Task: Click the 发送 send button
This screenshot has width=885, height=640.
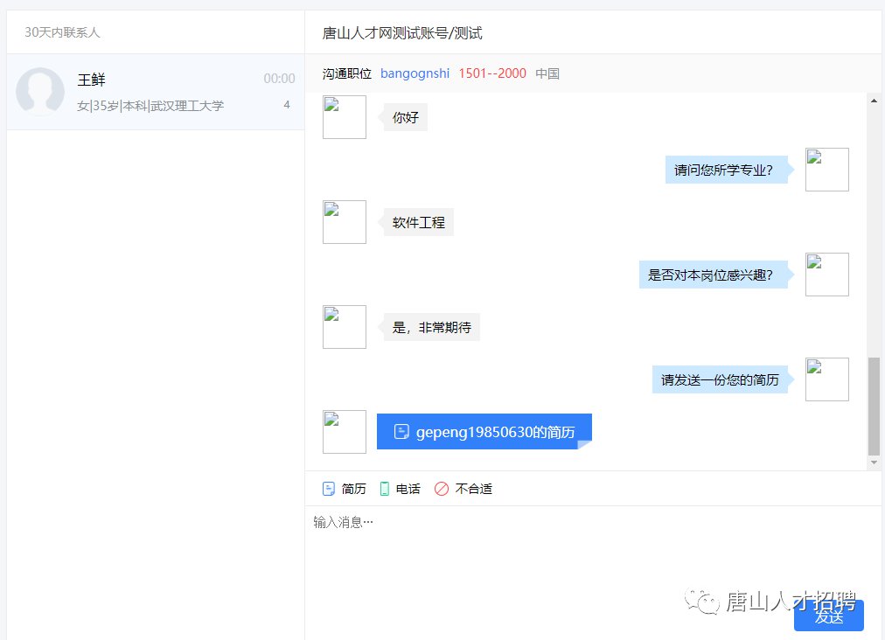Action: point(828,616)
